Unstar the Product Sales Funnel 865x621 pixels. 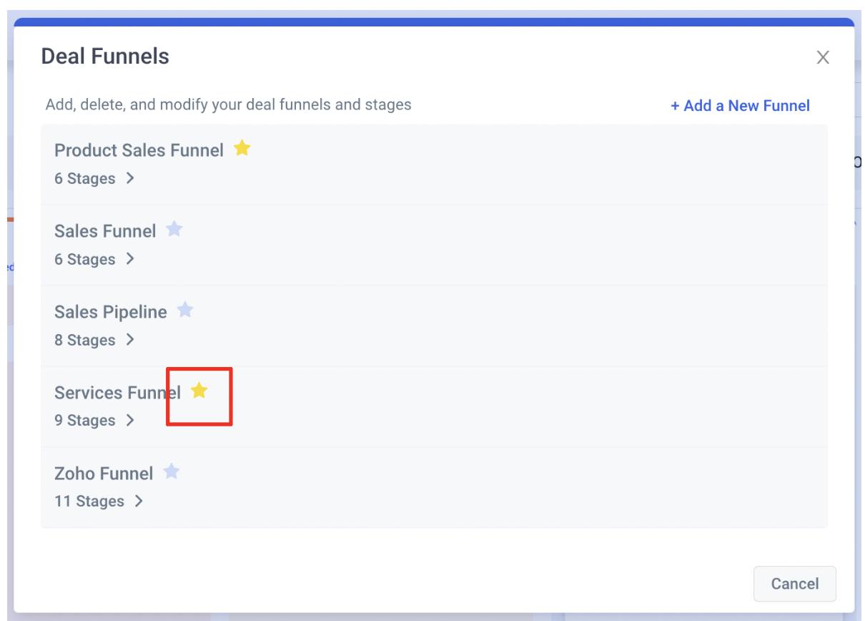pos(242,148)
